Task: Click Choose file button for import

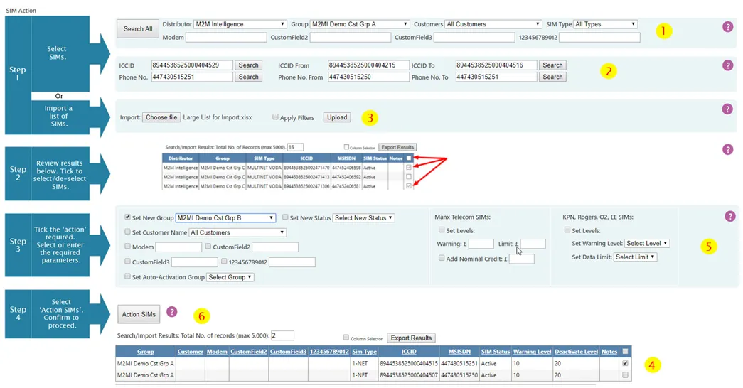Action: coord(161,117)
